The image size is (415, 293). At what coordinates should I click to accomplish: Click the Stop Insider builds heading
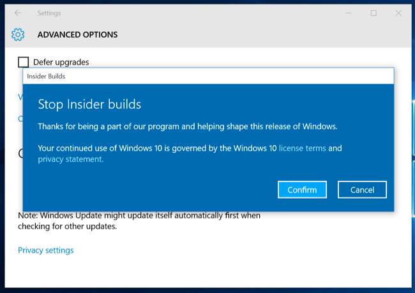point(89,104)
